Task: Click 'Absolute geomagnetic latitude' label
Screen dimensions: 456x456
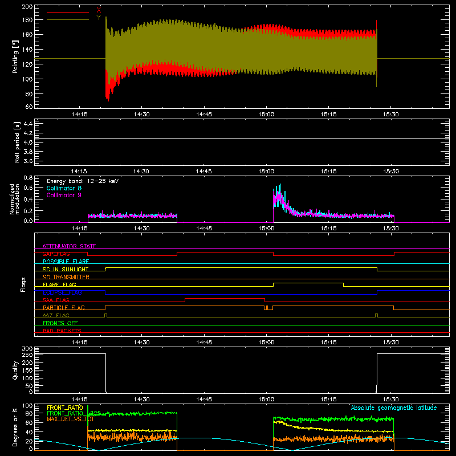Action: [x=394, y=408]
